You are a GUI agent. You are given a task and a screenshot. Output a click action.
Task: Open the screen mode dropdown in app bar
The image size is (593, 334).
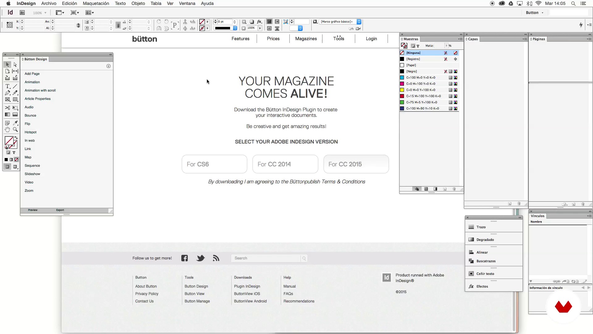pos(75,13)
